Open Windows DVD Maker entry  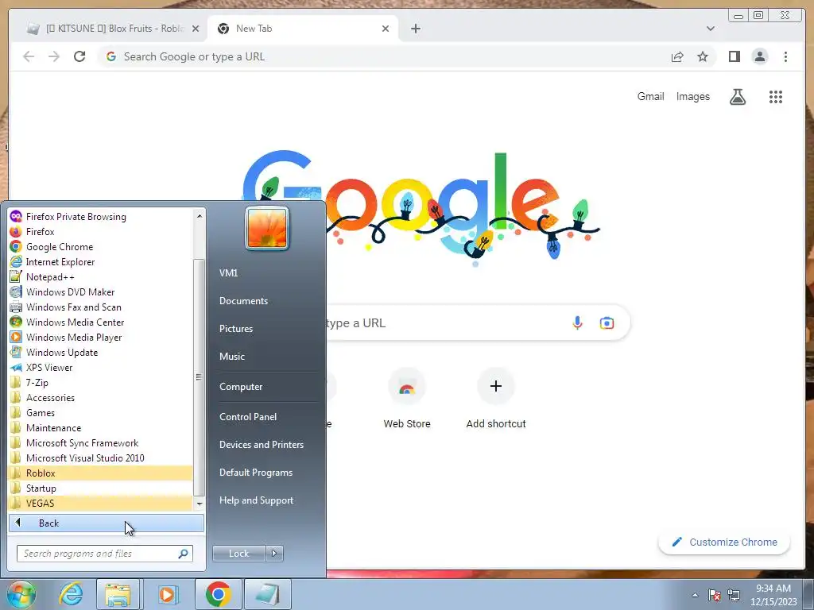[100, 292]
